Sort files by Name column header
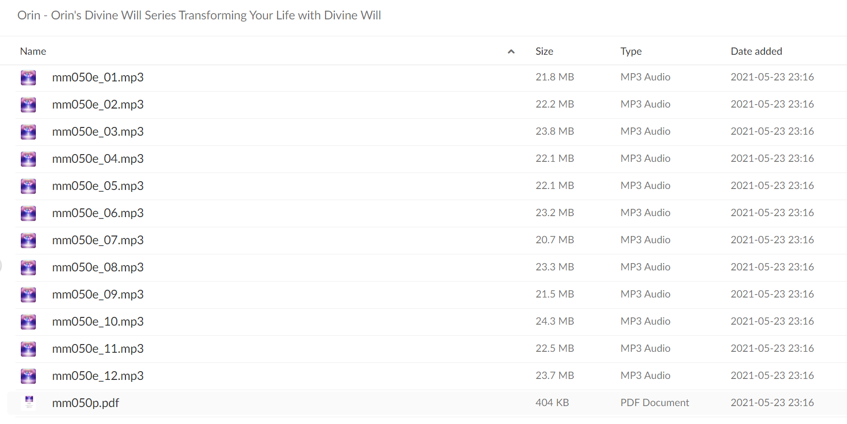 click(x=33, y=51)
